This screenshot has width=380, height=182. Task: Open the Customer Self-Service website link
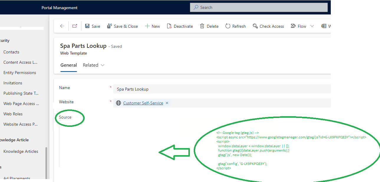click(143, 103)
